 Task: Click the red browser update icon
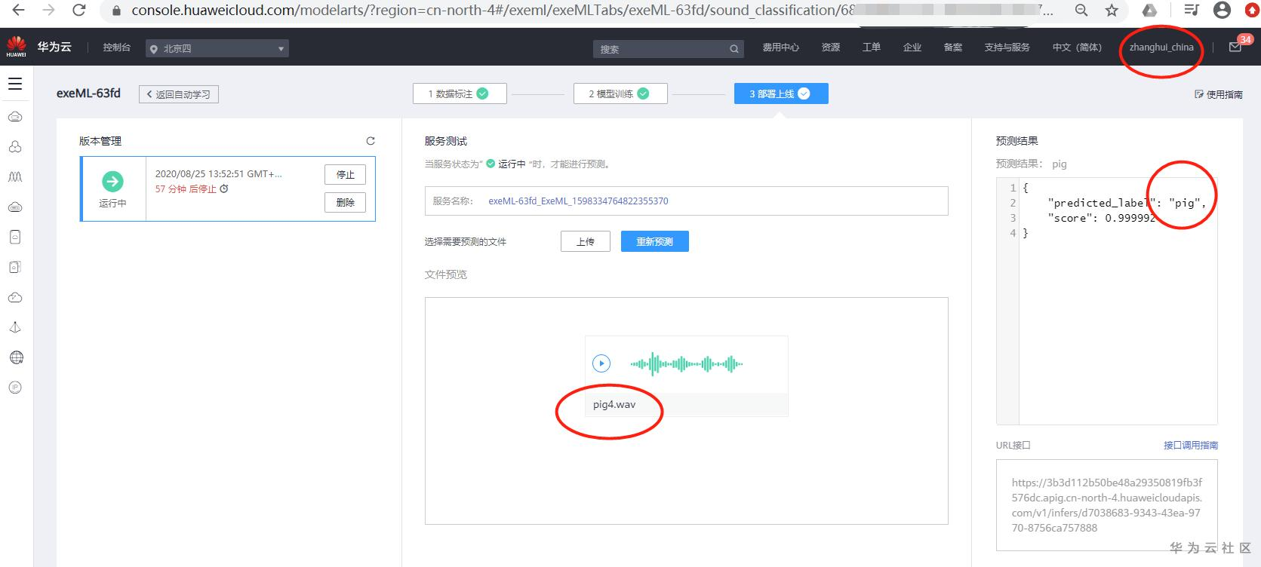point(1252,10)
